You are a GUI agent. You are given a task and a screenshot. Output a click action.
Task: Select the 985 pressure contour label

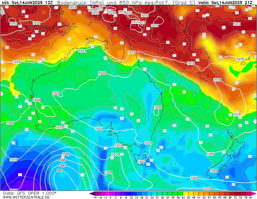[59, 171]
